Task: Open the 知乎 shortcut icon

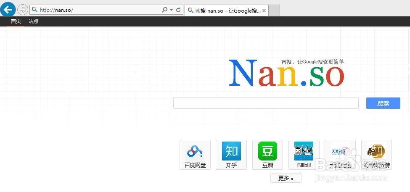Action: click(x=231, y=151)
